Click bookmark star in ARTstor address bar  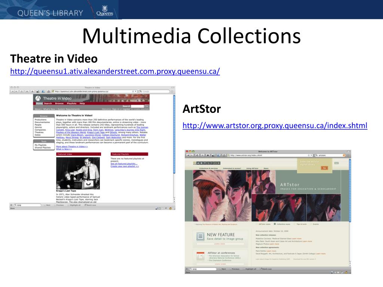coord(309,155)
